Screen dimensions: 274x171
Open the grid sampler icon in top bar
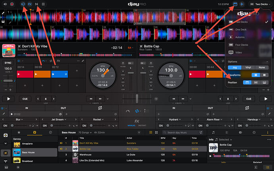[43, 4]
